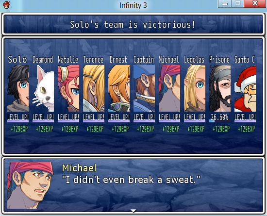
Task: Minimize the Infinity 3 window
Action: click(x=225, y=3)
